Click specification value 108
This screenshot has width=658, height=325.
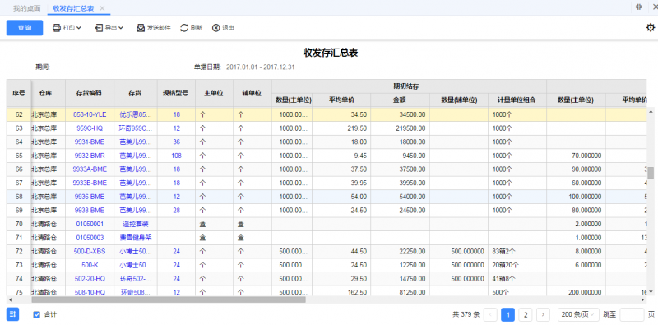tap(176, 156)
